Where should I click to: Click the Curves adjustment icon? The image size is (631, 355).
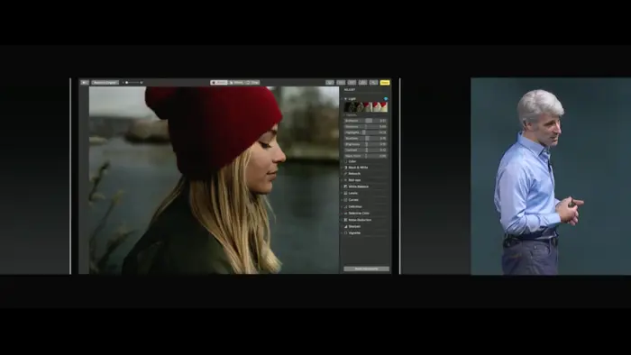[345, 200]
